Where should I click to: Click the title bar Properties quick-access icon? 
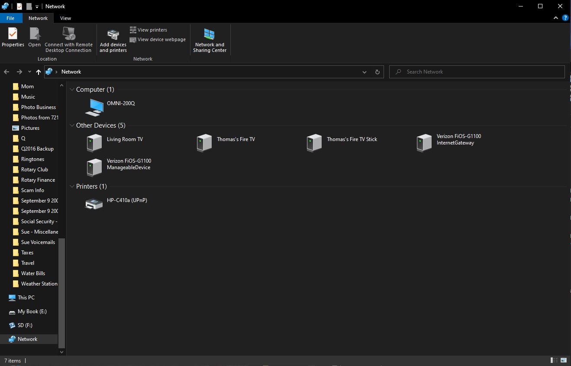(19, 6)
